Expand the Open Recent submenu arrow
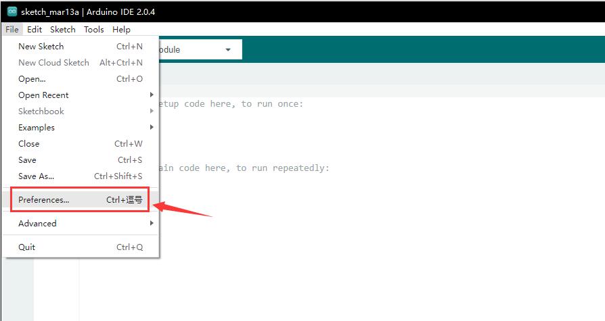This screenshot has width=605, height=321. click(x=152, y=95)
